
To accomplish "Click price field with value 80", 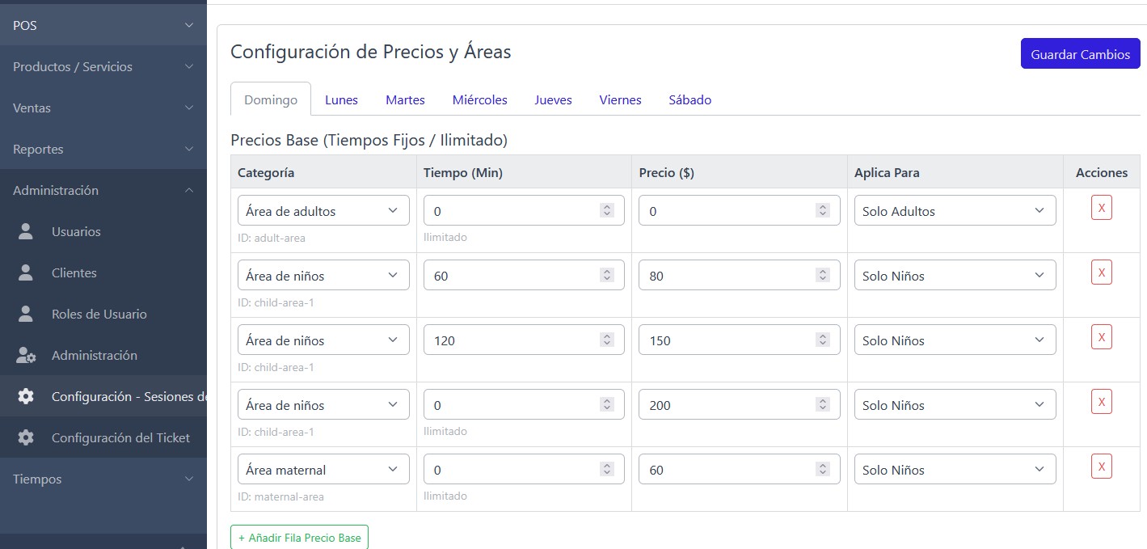I will (x=739, y=275).
